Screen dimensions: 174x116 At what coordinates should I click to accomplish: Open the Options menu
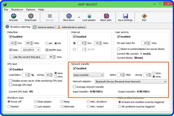tap(31, 10)
